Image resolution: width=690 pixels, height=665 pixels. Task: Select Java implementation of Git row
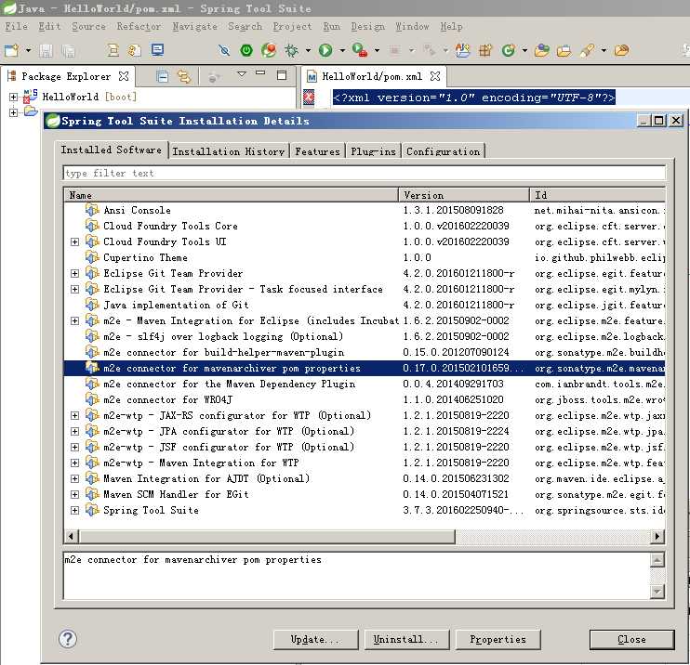coord(364,305)
